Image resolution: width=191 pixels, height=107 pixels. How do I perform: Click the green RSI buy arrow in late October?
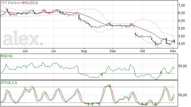(x=161, y=73)
